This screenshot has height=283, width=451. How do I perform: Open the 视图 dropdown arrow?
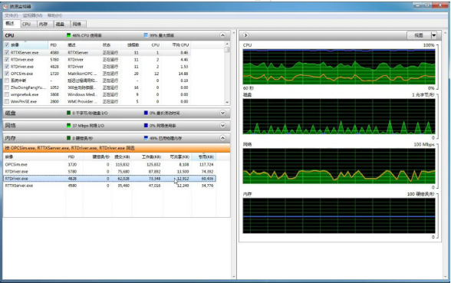click(x=434, y=35)
